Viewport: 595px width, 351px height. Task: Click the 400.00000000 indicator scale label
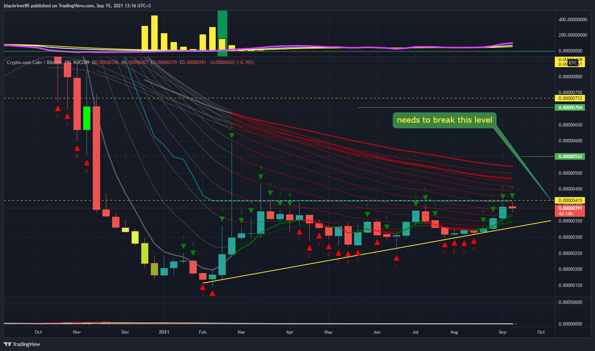pos(573,19)
